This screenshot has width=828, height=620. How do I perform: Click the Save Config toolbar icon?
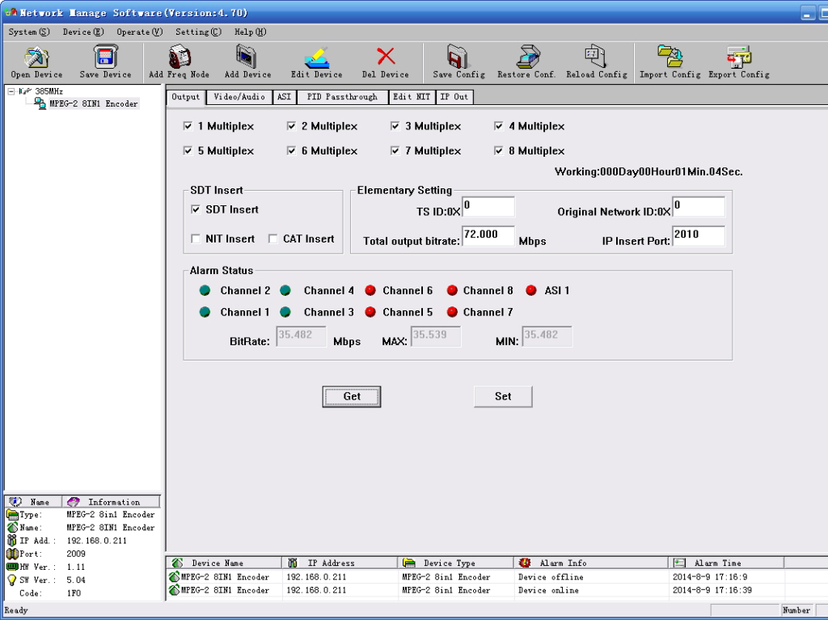pos(458,57)
